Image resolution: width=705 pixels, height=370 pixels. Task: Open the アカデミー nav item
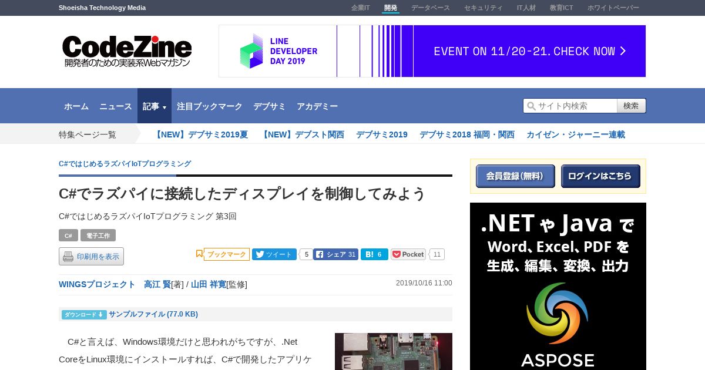pos(317,106)
